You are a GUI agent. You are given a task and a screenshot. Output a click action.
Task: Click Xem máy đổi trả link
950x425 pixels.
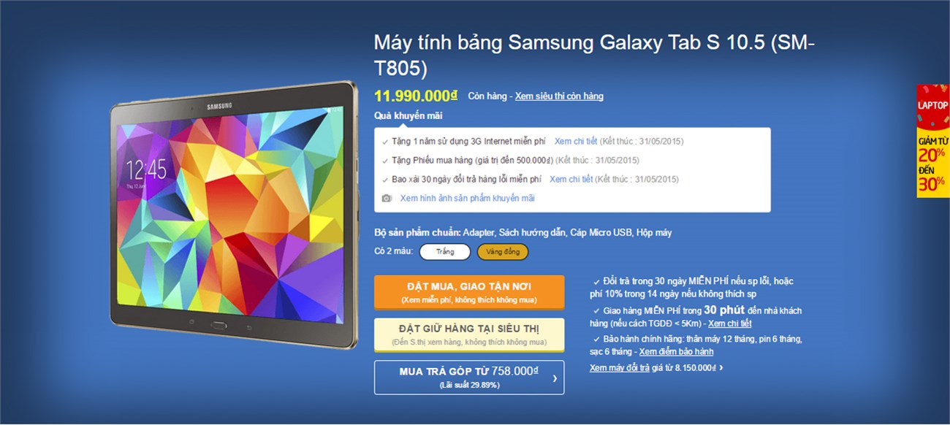pyautogui.click(x=620, y=368)
